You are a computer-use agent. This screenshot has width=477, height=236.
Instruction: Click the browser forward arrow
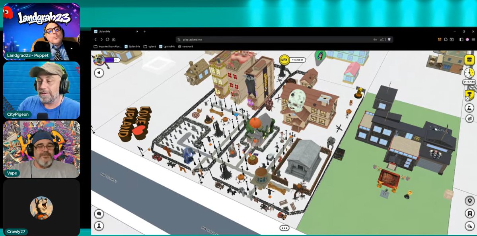(x=101, y=39)
